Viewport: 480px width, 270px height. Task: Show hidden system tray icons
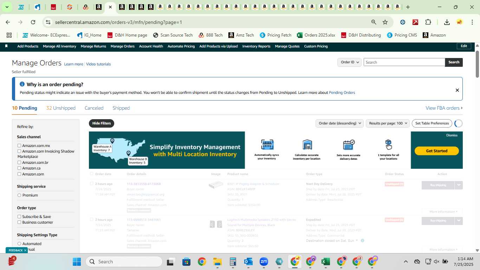(406, 262)
